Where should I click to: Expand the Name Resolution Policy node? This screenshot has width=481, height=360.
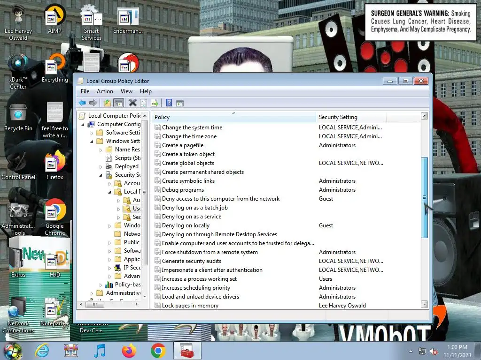coord(101,150)
